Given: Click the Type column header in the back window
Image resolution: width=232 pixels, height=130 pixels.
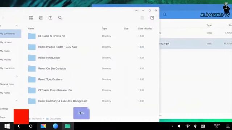Looking at the screenshot, I should (x=209, y=25).
